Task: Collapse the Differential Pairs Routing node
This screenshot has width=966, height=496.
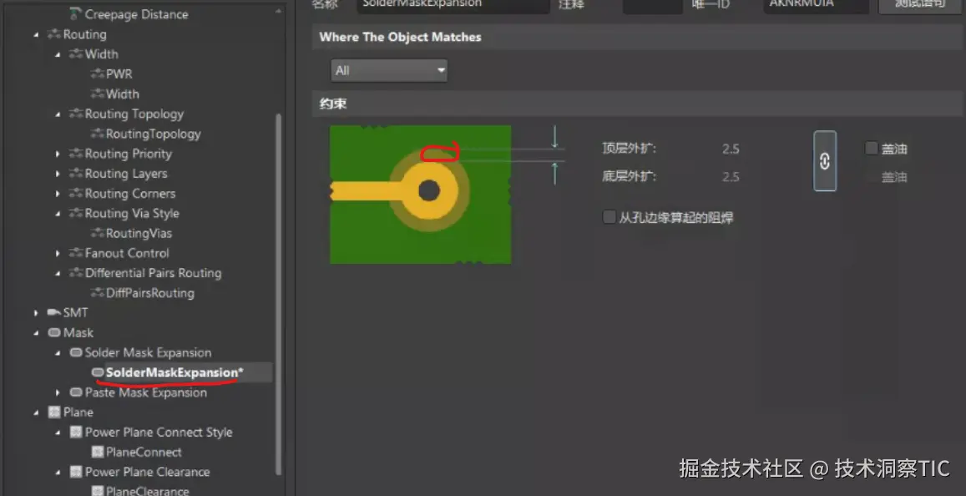Action: click(58, 274)
